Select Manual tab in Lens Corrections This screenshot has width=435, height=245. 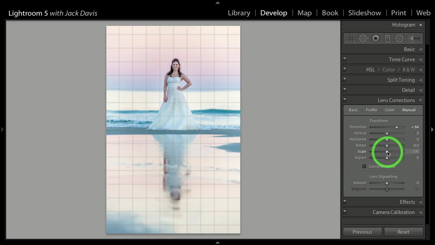pos(409,110)
